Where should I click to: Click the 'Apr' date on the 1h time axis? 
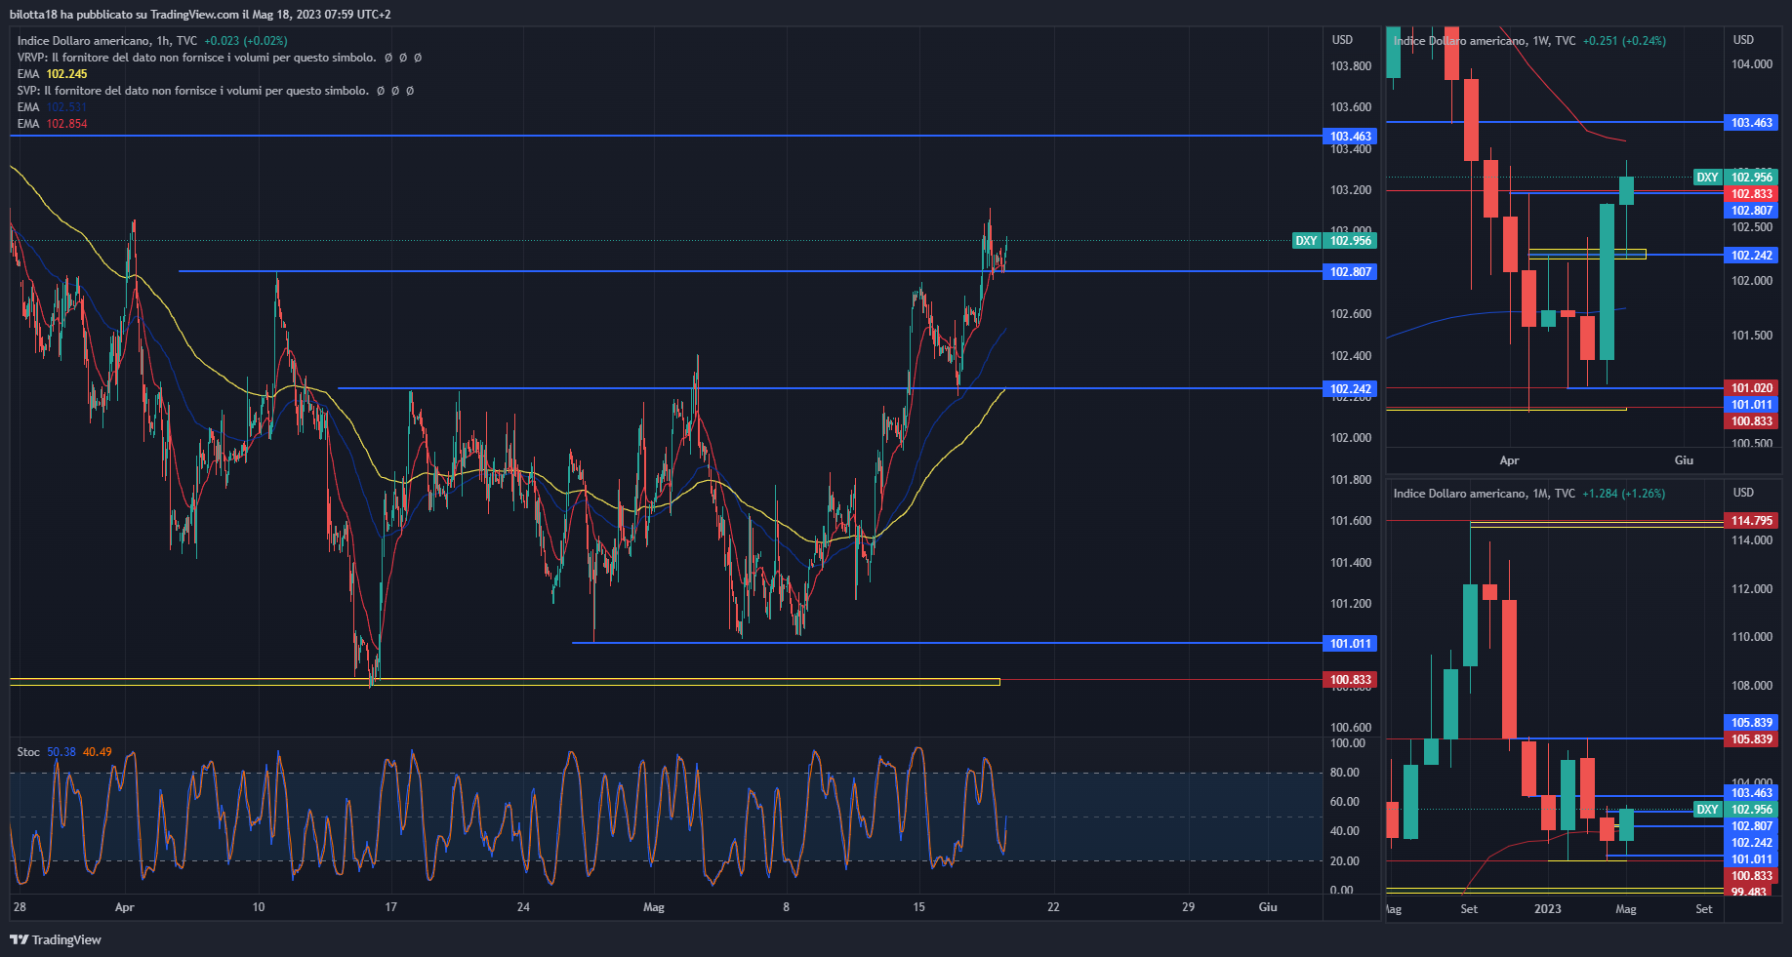click(124, 907)
